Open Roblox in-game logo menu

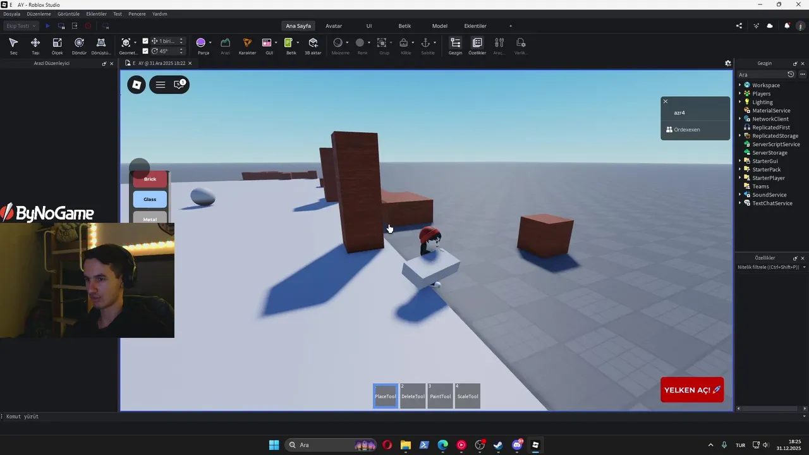[x=137, y=85]
